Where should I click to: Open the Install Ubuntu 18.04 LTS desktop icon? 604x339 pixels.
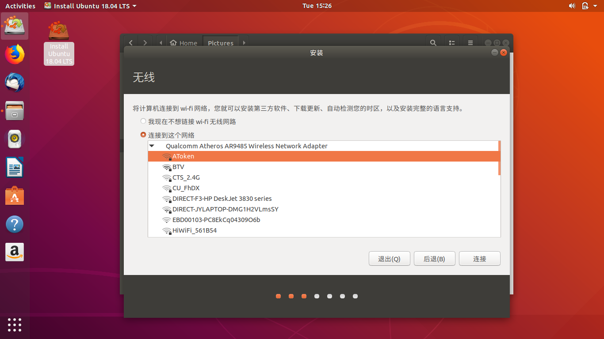click(x=59, y=43)
